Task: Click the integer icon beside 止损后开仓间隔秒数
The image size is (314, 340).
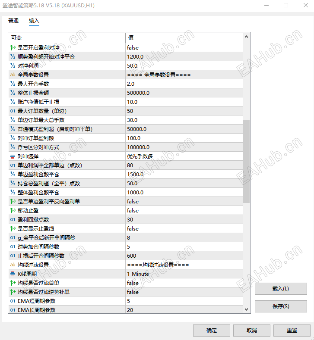Action: pos(13,256)
